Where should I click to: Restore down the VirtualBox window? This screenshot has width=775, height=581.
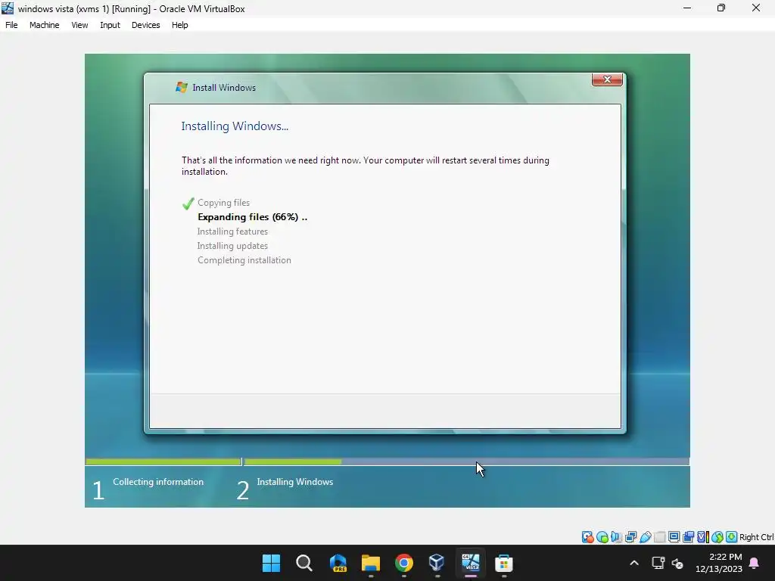coord(721,8)
